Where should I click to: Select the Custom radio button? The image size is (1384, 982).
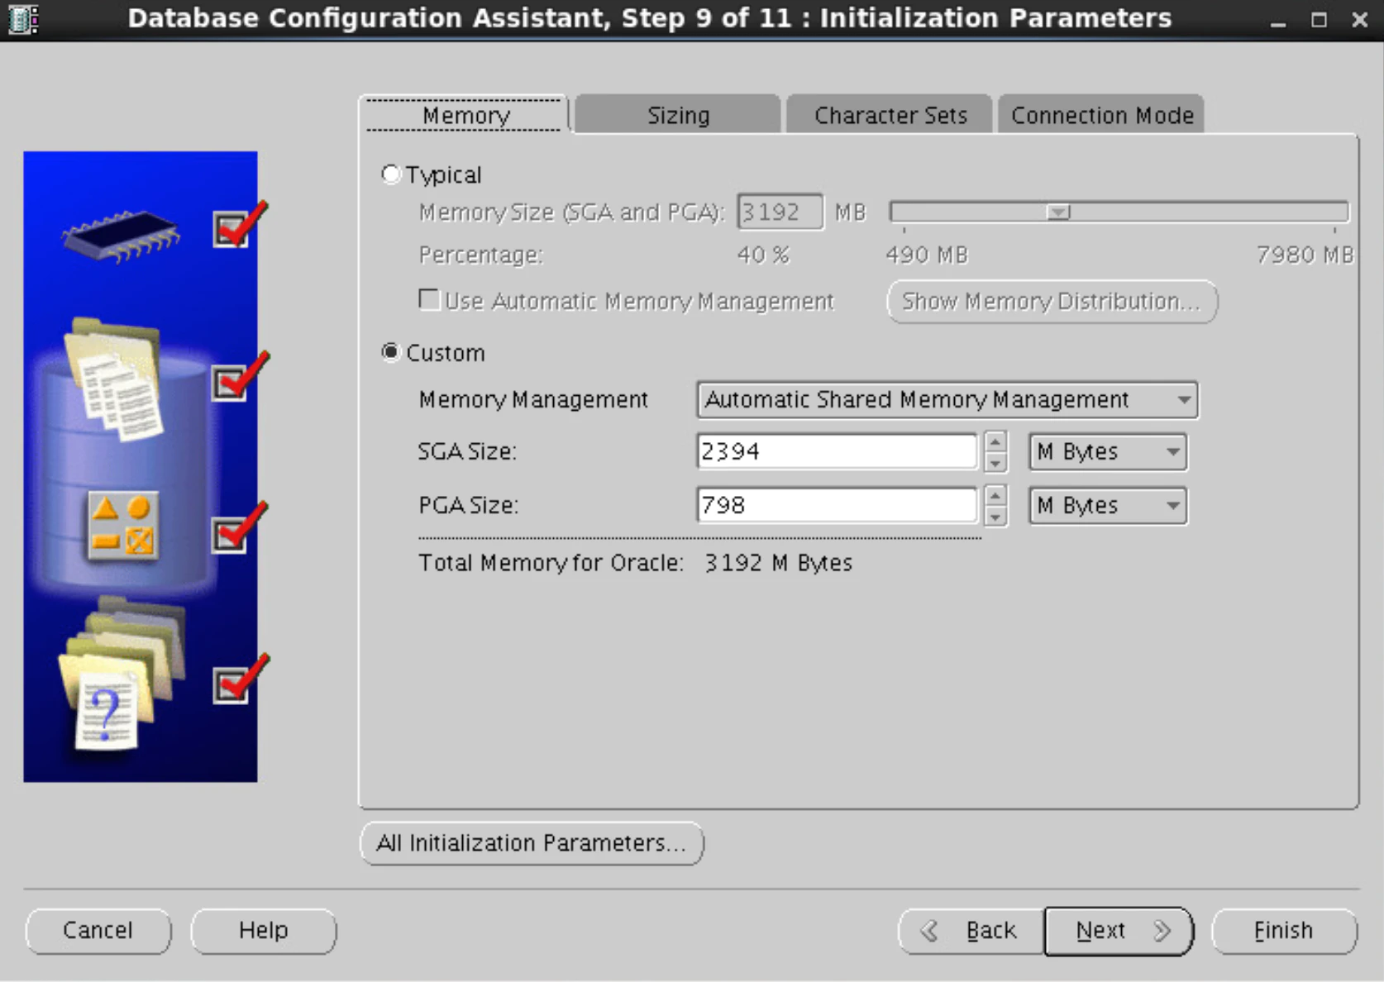pyautogui.click(x=390, y=352)
